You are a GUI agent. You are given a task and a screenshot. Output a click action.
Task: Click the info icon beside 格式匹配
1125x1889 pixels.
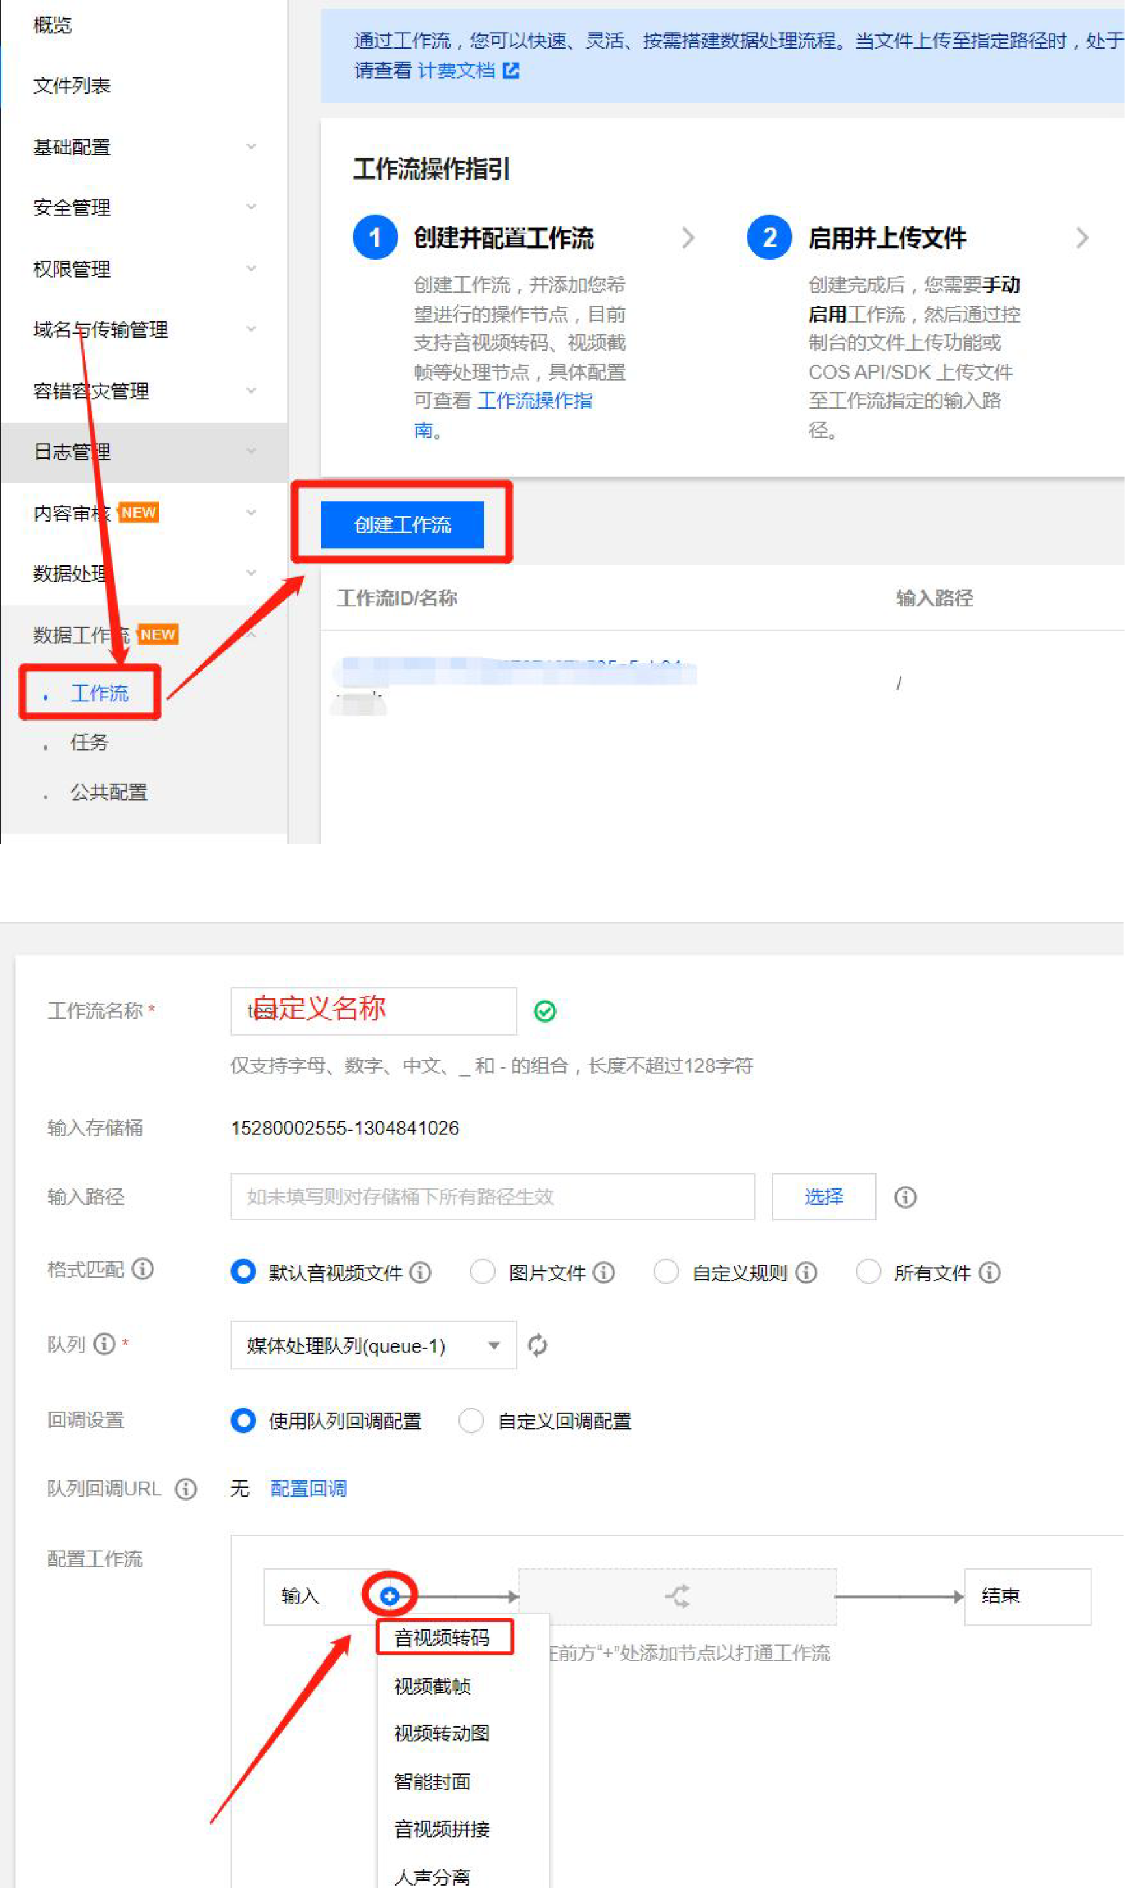[x=142, y=1268]
